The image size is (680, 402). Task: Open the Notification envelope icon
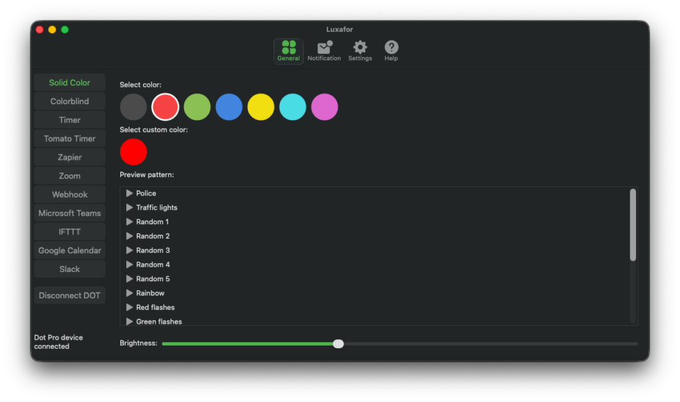pos(324,48)
